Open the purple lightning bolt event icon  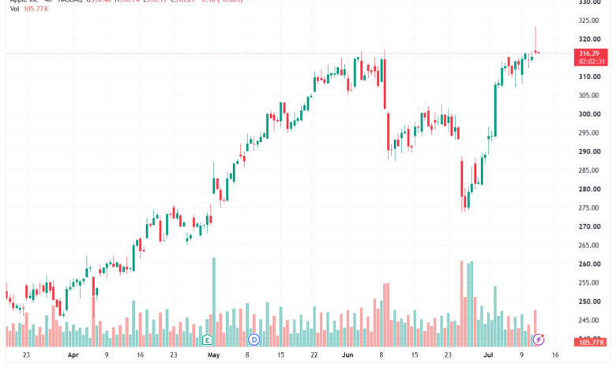click(539, 339)
